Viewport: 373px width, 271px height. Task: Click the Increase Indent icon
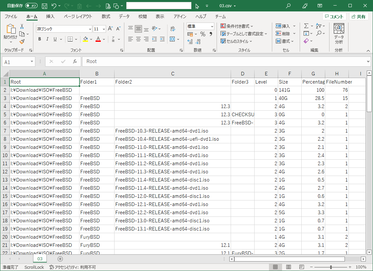(x=162, y=39)
